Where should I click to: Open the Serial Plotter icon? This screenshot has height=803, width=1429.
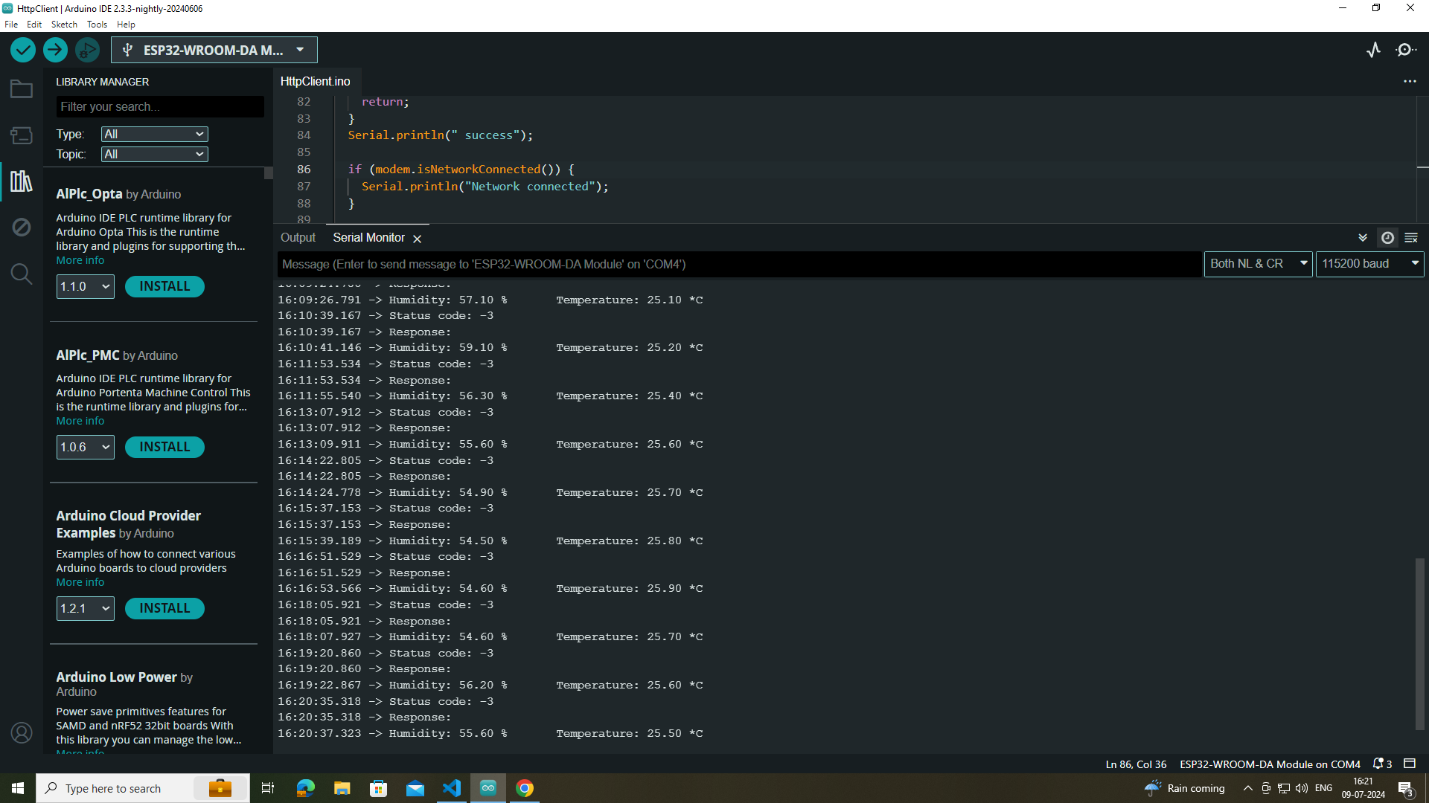tap(1373, 50)
